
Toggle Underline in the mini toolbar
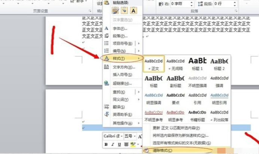[x=119, y=144]
